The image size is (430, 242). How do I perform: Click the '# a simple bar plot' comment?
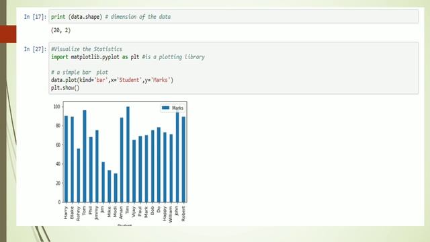click(x=79, y=72)
